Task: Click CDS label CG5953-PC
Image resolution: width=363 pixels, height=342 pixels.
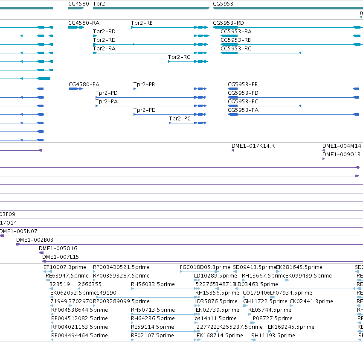Action: pyautogui.click(x=243, y=102)
